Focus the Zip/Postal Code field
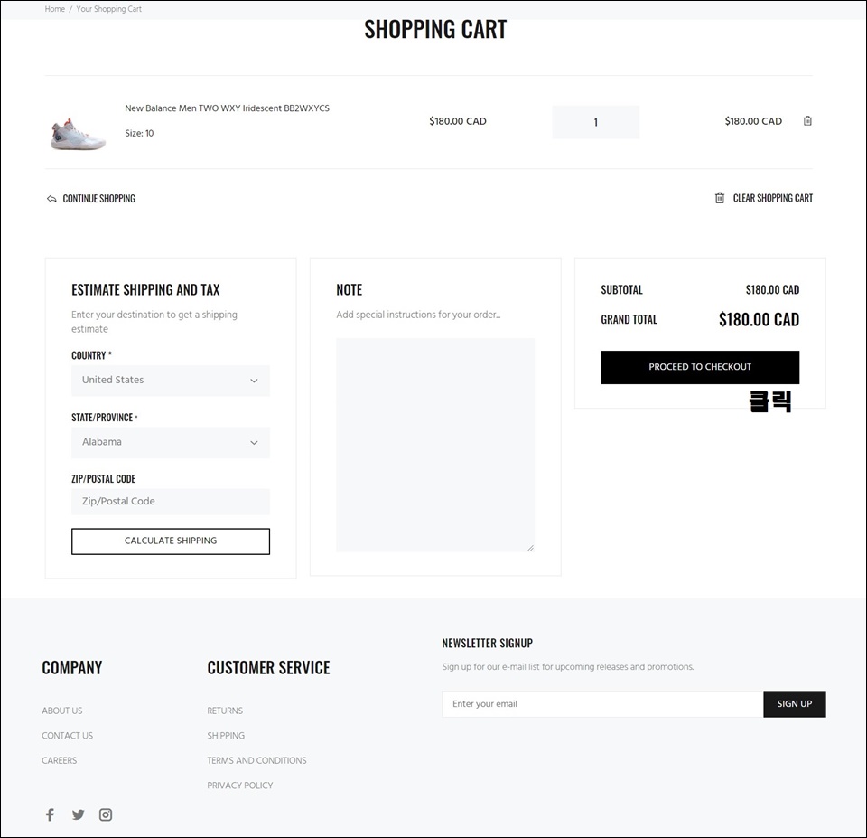This screenshot has width=867, height=838. (x=171, y=502)
